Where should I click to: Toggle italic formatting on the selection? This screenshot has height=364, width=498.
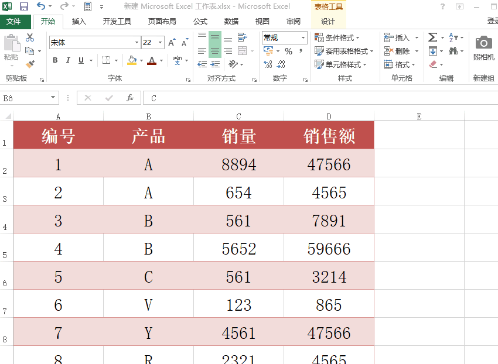pyautogui.click(x=68, y=60)
